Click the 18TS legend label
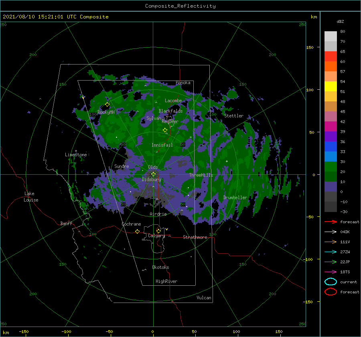The height and width of the screenshot is (337, 361). [x=345, y=272]
